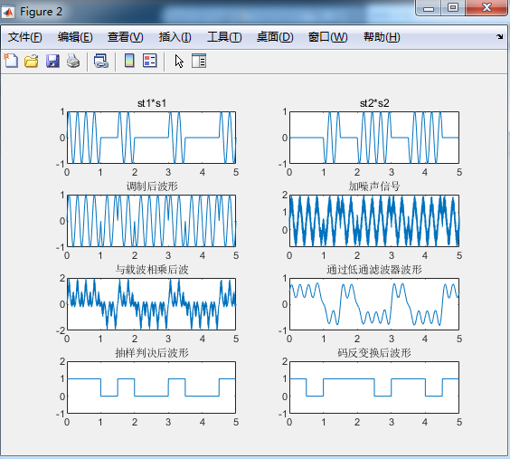Select the 码反变换后波形 subplot axes
This screenshot has height=459, width=510.
[x=374, y=387]
